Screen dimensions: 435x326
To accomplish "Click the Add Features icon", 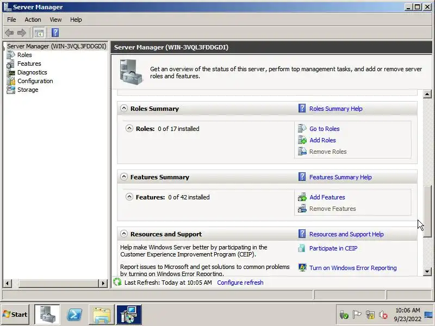I will pos(302,197).
